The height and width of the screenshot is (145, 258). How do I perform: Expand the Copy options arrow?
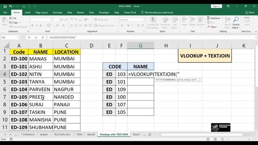(20, 23)
